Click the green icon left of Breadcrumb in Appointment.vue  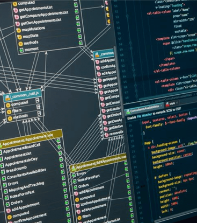tap(3, 172)
